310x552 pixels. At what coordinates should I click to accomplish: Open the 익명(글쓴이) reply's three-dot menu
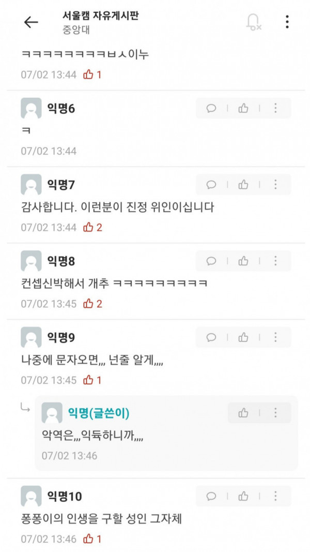[275, 413]
